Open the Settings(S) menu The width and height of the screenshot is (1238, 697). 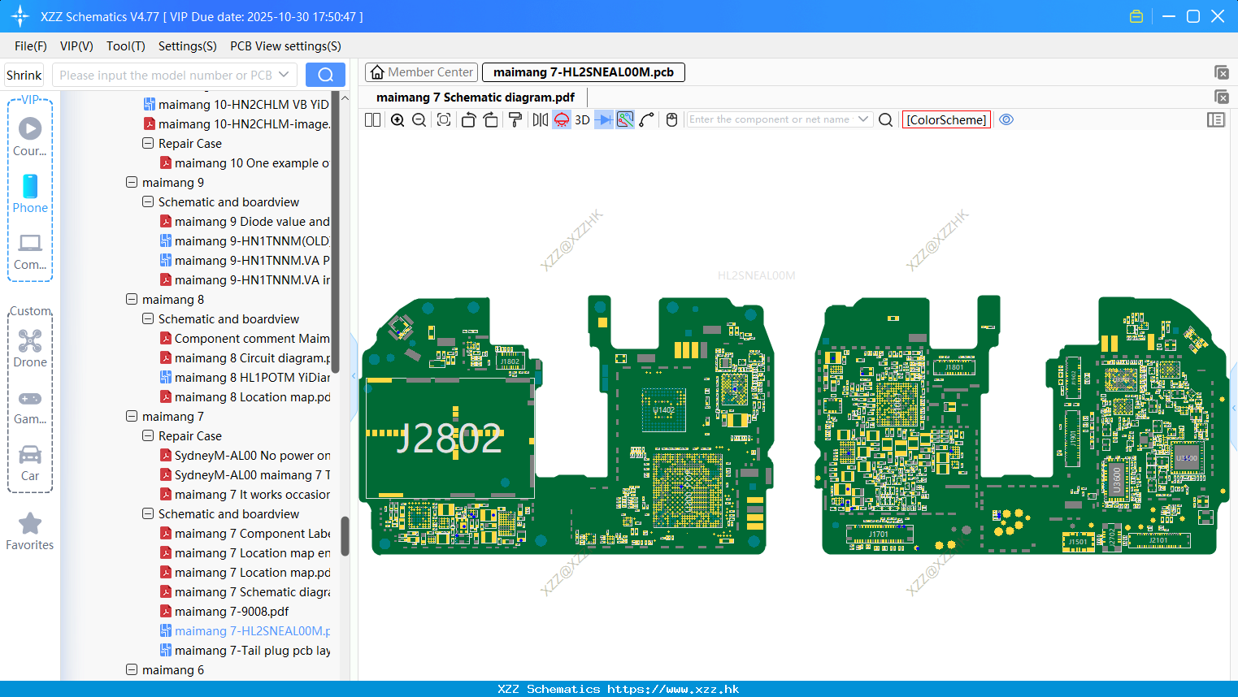188,46
